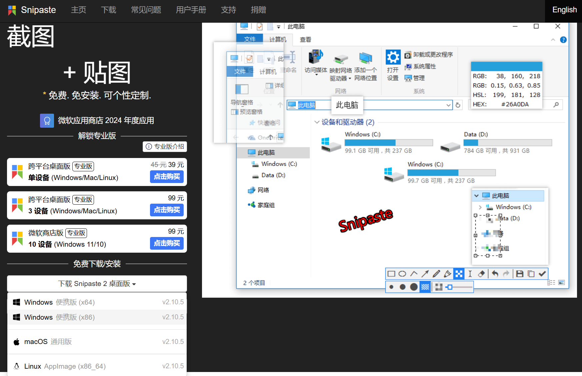Select the Pencil drawing tool

click(x=436, y=274)
